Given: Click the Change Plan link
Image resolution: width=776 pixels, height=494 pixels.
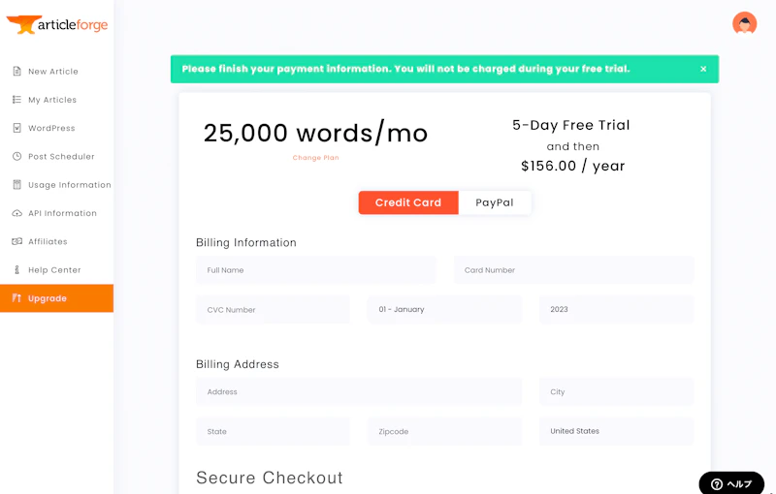Looking at the screenshot, I should coord(315,158).
